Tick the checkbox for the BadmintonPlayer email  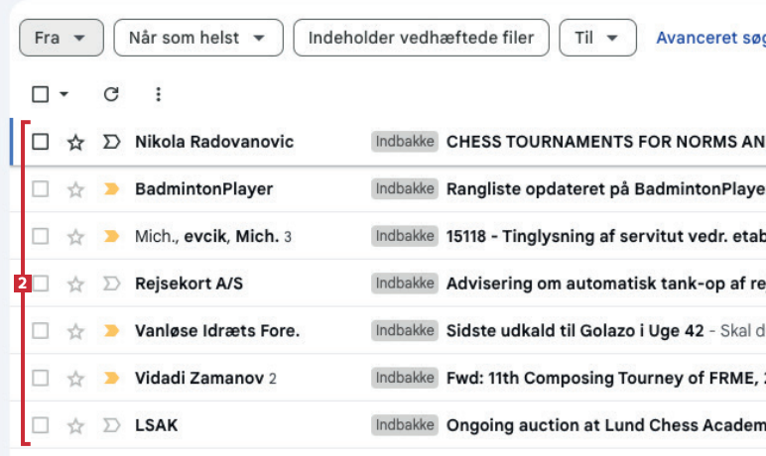pos(41,189)
